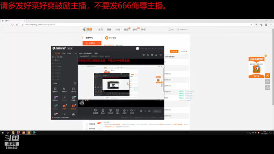The image size is (274, 154).
Task: Open the orange interactive tool beside the danmaku show
Action: pos(73,107)
